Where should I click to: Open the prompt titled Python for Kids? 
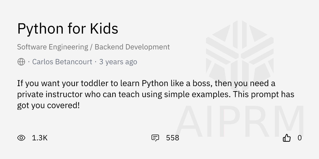click(68, 29)
